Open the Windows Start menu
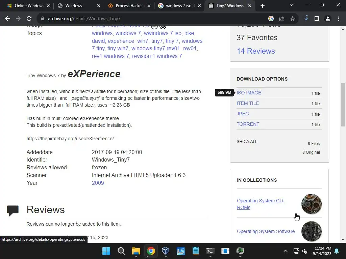This screenshot has width=346, height=259. (106, 251)
